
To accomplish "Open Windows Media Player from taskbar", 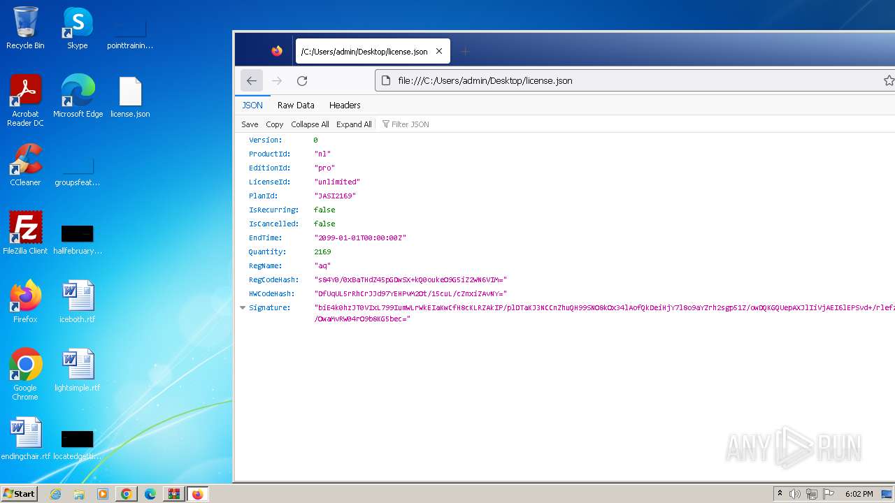I will (103, 494).
